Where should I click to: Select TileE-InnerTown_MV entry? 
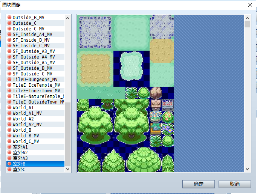pos(35,90)
